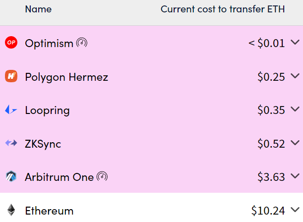Click the Arbitrum One logo icon

coord(11,177)
